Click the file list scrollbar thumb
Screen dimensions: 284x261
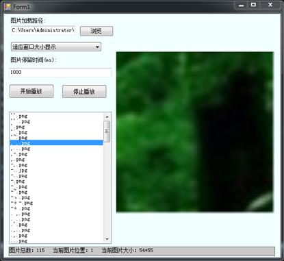point(107,132)
